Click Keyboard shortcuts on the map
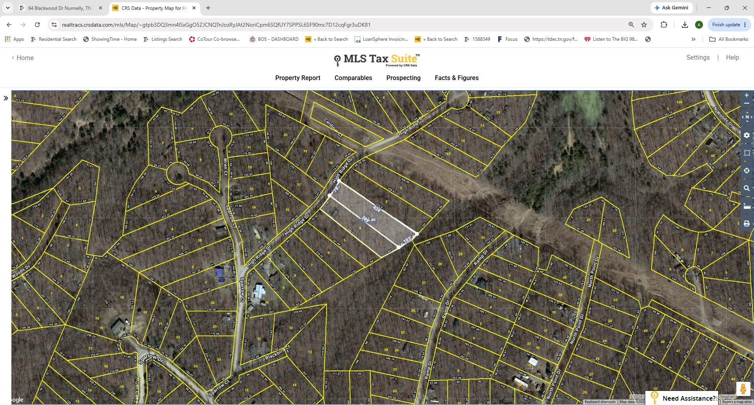This screenshot has width=754, height=405. [600, 402]
